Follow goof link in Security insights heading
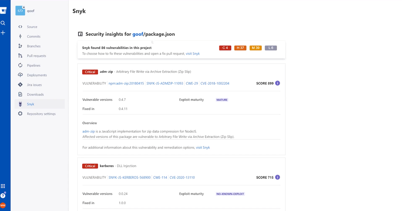This screenshot has height=211, width=402. coord(138,34)
